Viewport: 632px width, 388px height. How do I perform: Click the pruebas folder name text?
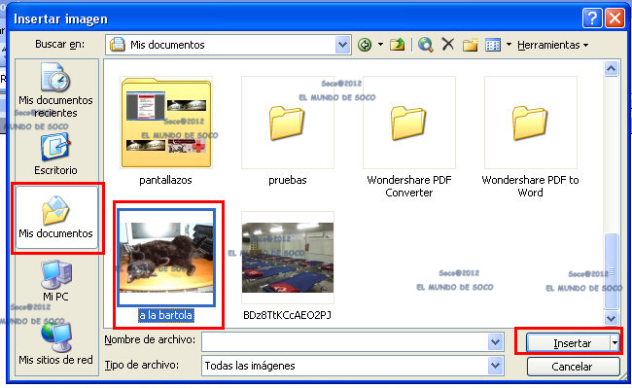point(288,180)
